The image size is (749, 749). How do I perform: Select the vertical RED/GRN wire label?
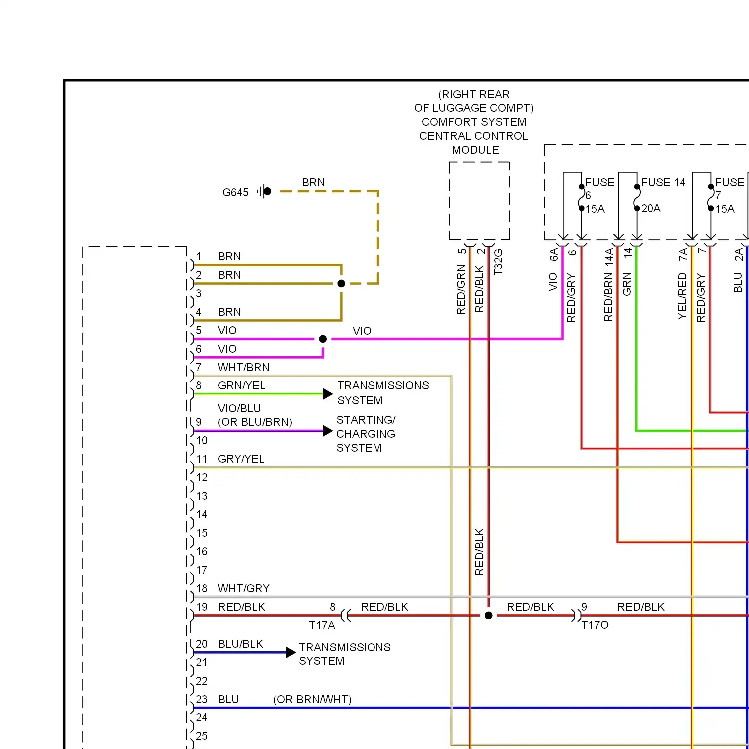pos(461,290)
